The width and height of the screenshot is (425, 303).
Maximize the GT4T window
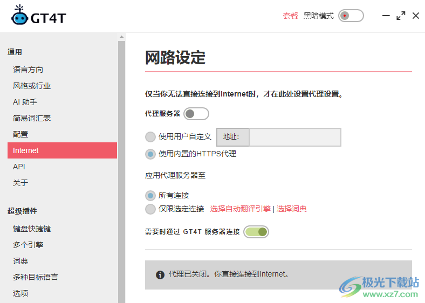pyautogui.click(x=401, y=16)
